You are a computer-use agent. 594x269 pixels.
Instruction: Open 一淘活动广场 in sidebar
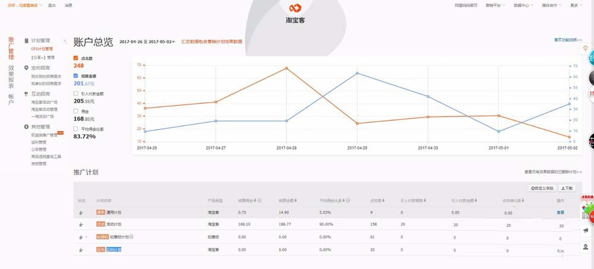coord(42,116)
